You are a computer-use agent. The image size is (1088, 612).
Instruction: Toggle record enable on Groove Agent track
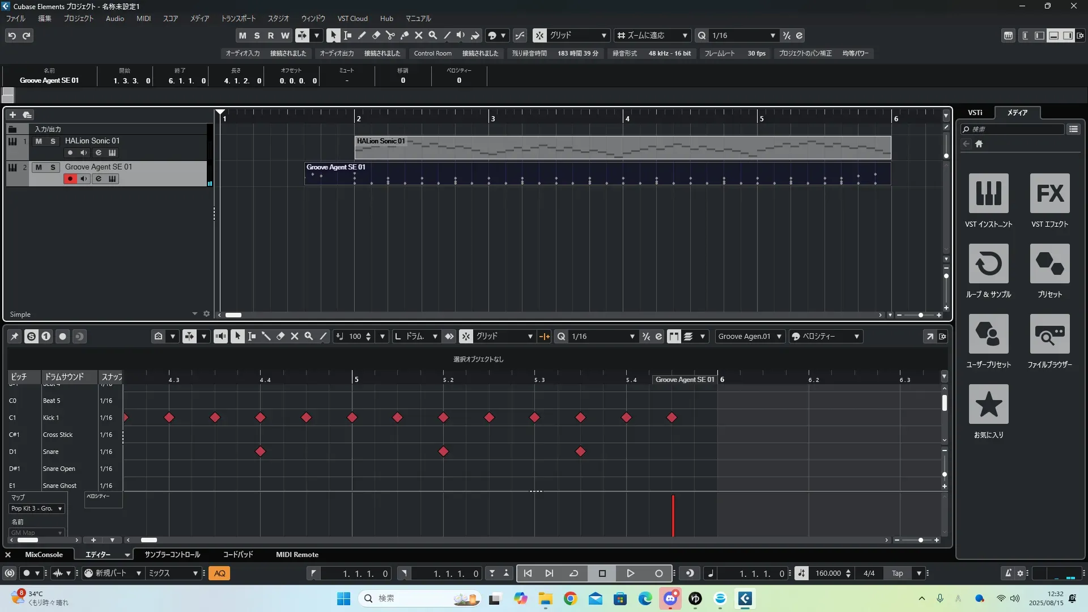coord(70,178)
